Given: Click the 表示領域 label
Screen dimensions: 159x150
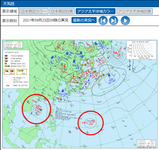Looking at the screenshot, I should tap(10, 11).
